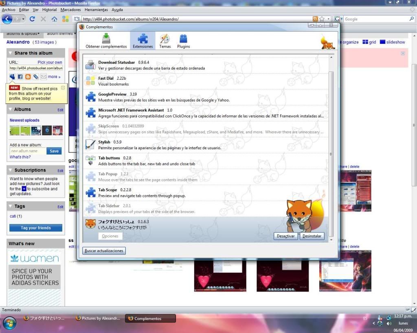Start the album slideshow
This screenshot has height=333, width=417.
[393, 42]
